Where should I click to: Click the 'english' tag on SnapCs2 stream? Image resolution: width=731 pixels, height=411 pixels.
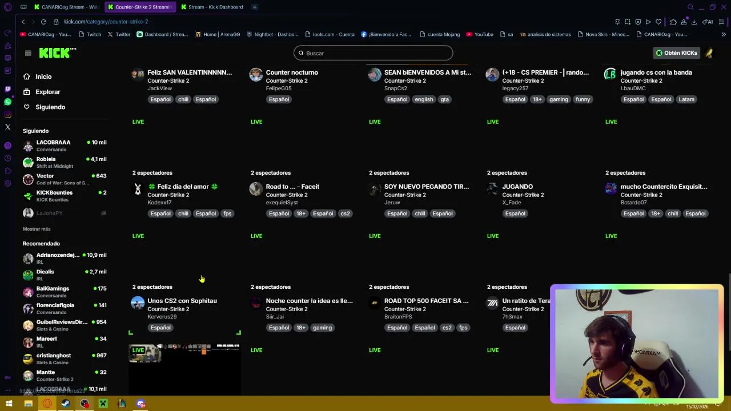(424, 99)
